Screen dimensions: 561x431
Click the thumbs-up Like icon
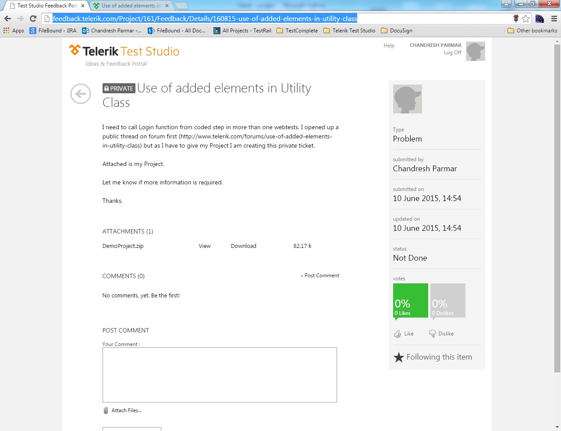tap(398, 334)
